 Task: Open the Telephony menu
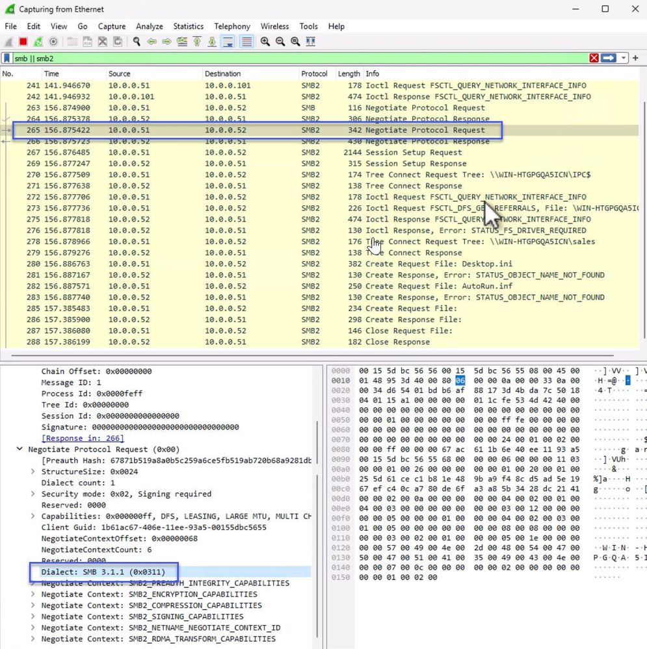(232, 27)
